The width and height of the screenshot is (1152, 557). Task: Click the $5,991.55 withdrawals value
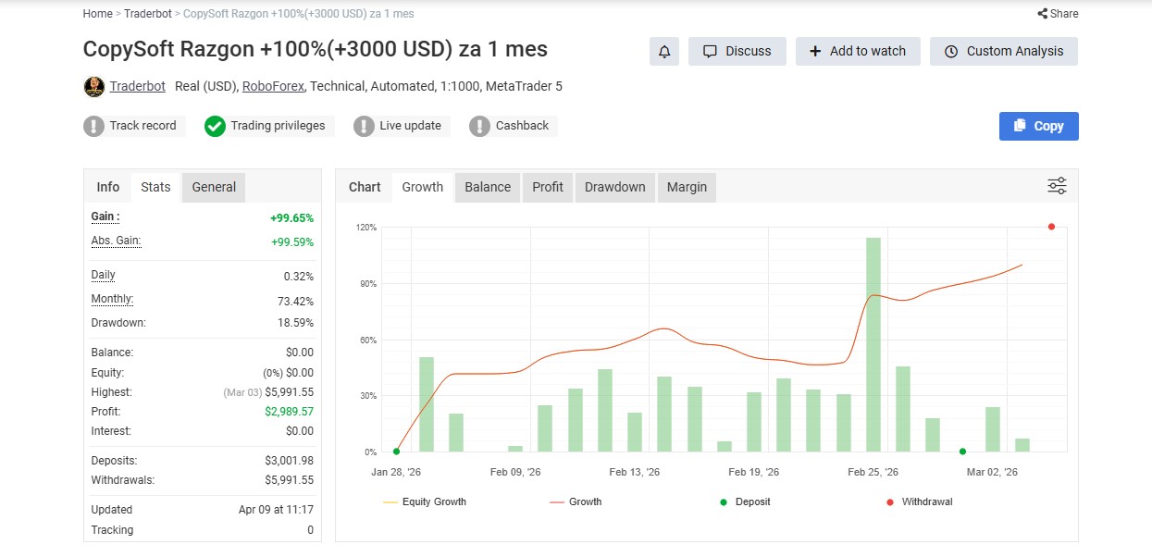click(289, 480)
